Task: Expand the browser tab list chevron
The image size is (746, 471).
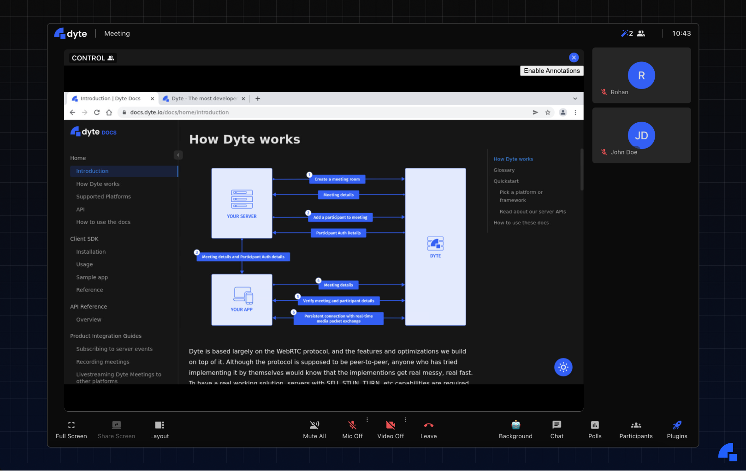Action: (x=575, y=99)
